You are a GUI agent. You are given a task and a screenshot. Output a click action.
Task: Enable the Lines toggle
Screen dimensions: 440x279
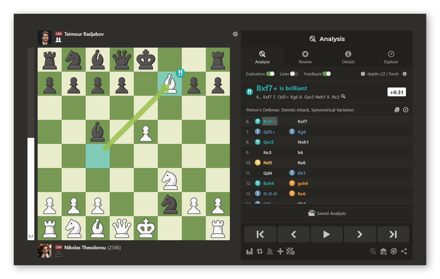click(x=294, y=74)
